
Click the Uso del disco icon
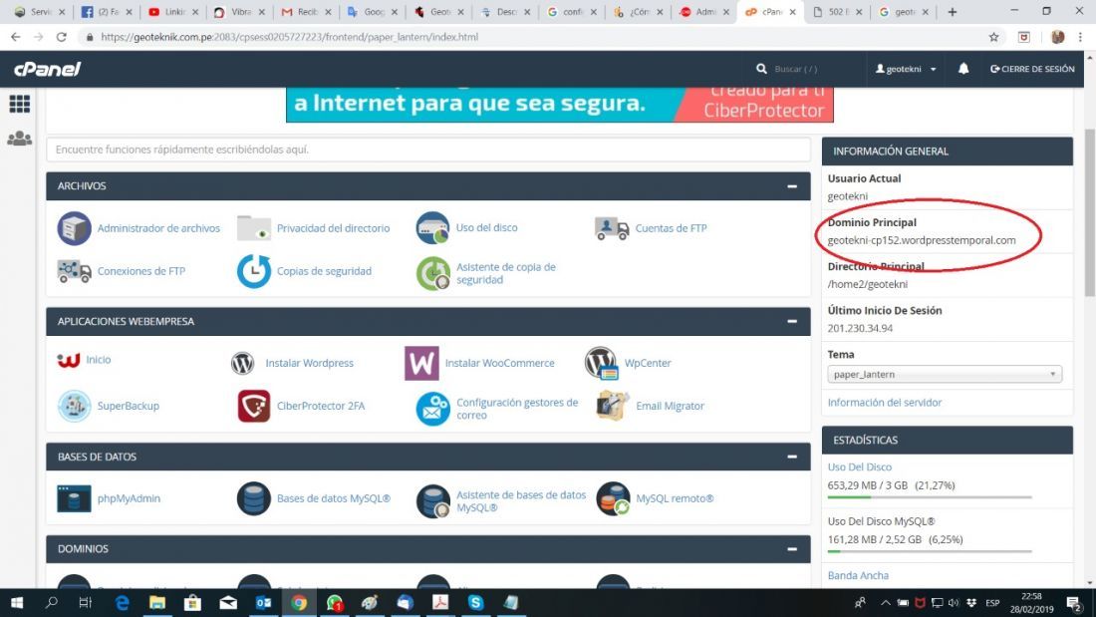(x=432, y=228)
